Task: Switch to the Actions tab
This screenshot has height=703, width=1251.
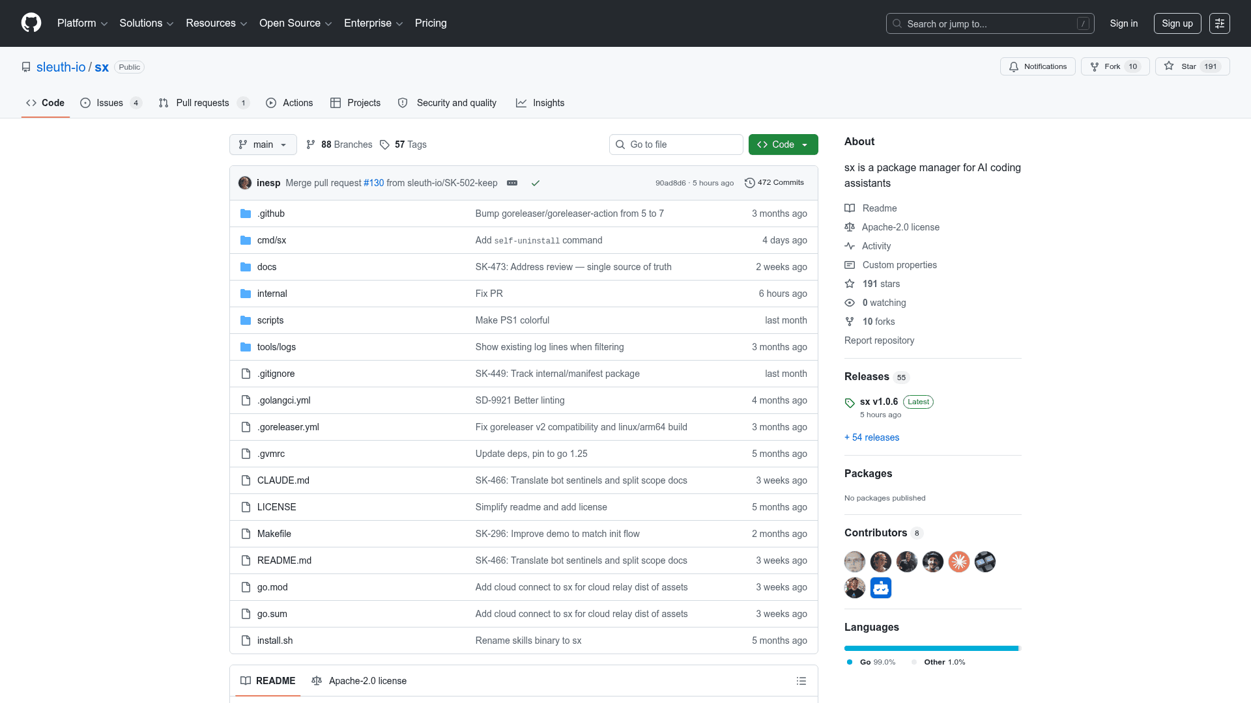Action: click(x=289, y=103)
